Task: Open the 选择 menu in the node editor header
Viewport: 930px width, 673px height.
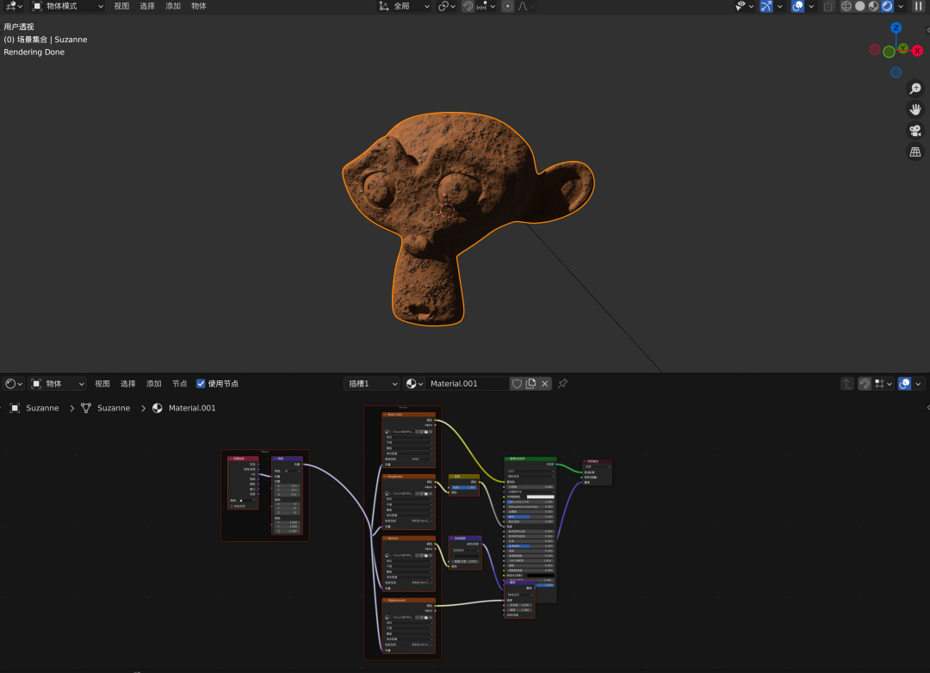Action: 128,384
